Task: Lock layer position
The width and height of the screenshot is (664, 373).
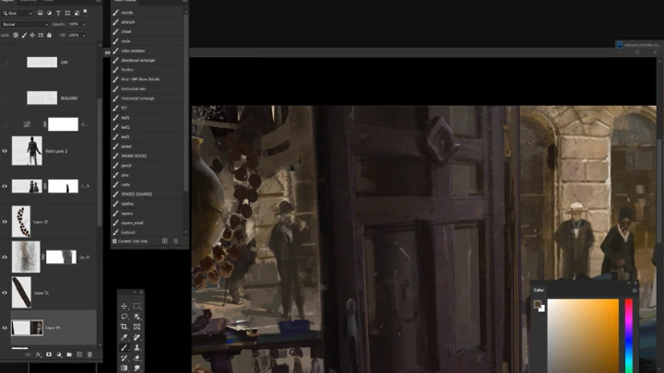Action: (x=32, y=35)
